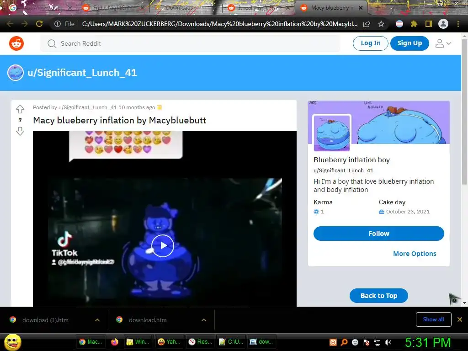Open Chrome 'Mac...' taskbar item
This screenshot has width=468, height=351.
click(91, 342)
